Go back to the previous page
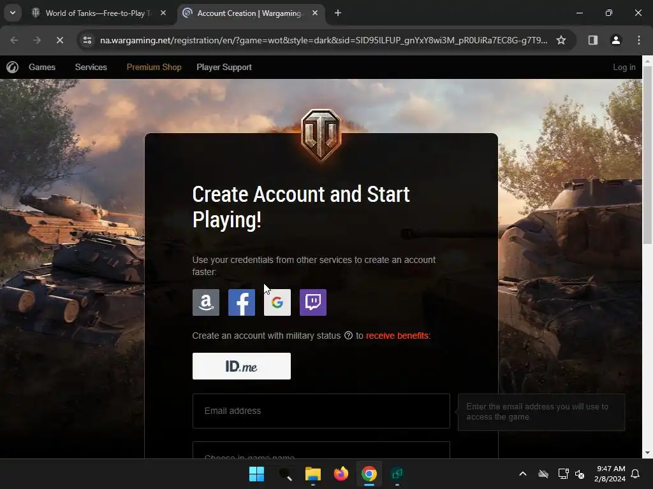653x489 pixels. click(x=14, y=40)
